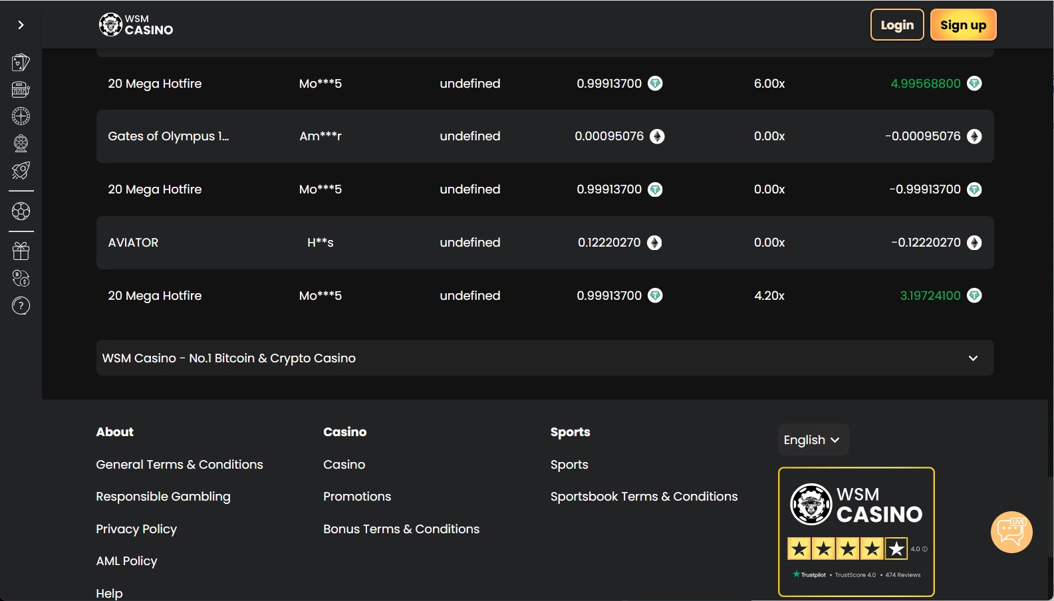The image size is (1054, 601).
Task: Select the Gates of Olympus game name
Action: point(168,136)
